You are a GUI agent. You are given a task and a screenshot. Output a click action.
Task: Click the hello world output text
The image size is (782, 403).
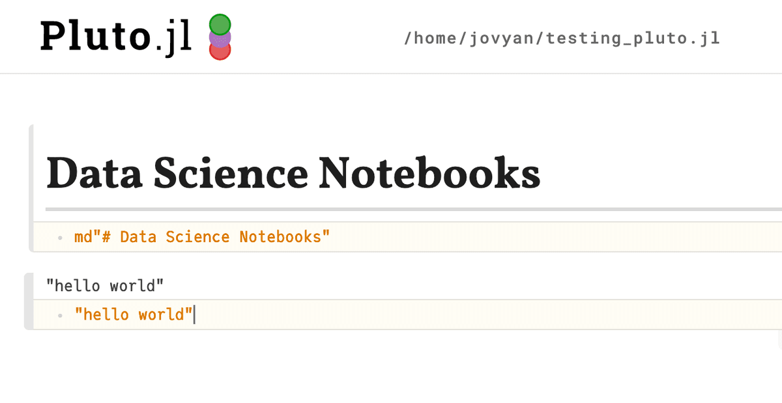(104, 285)
